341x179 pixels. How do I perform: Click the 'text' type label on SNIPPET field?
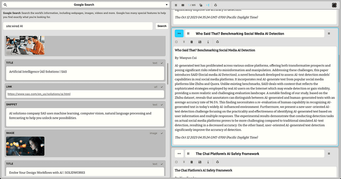click(x=155, y=105)
